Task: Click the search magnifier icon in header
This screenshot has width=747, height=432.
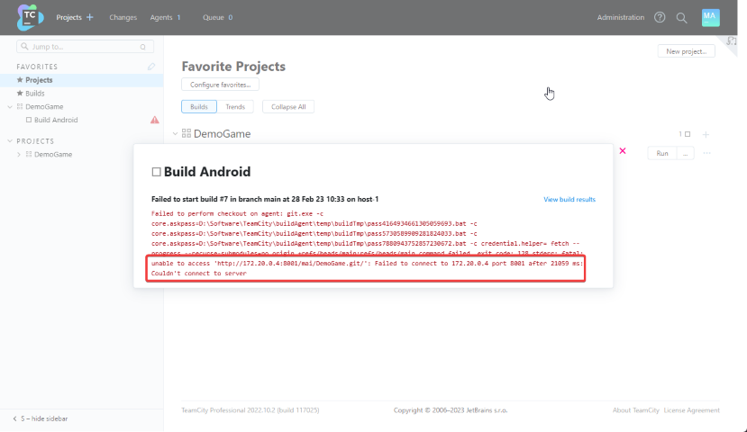Action: pos(681,17)
